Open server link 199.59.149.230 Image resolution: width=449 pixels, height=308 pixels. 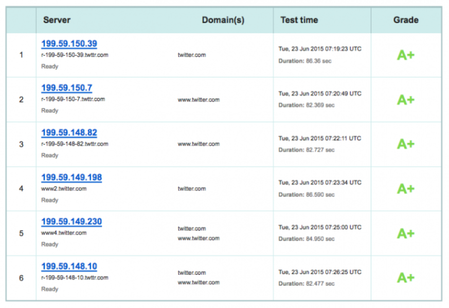click(71, 222)
